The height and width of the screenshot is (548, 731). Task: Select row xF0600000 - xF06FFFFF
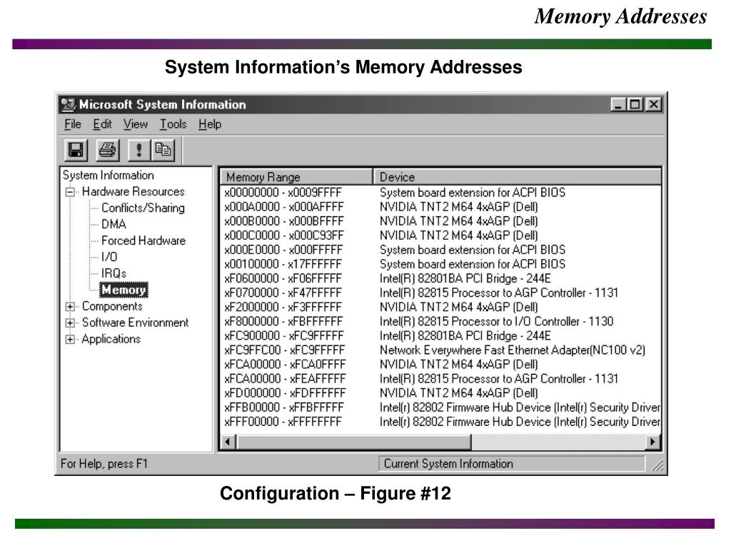click(440, 279)
